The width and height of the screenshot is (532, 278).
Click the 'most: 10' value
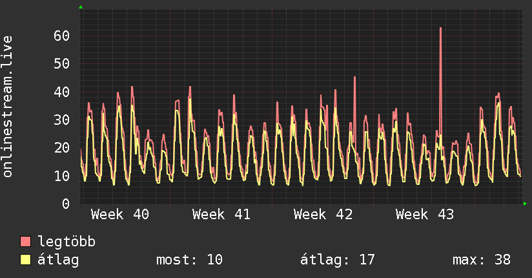pos(189,260)
